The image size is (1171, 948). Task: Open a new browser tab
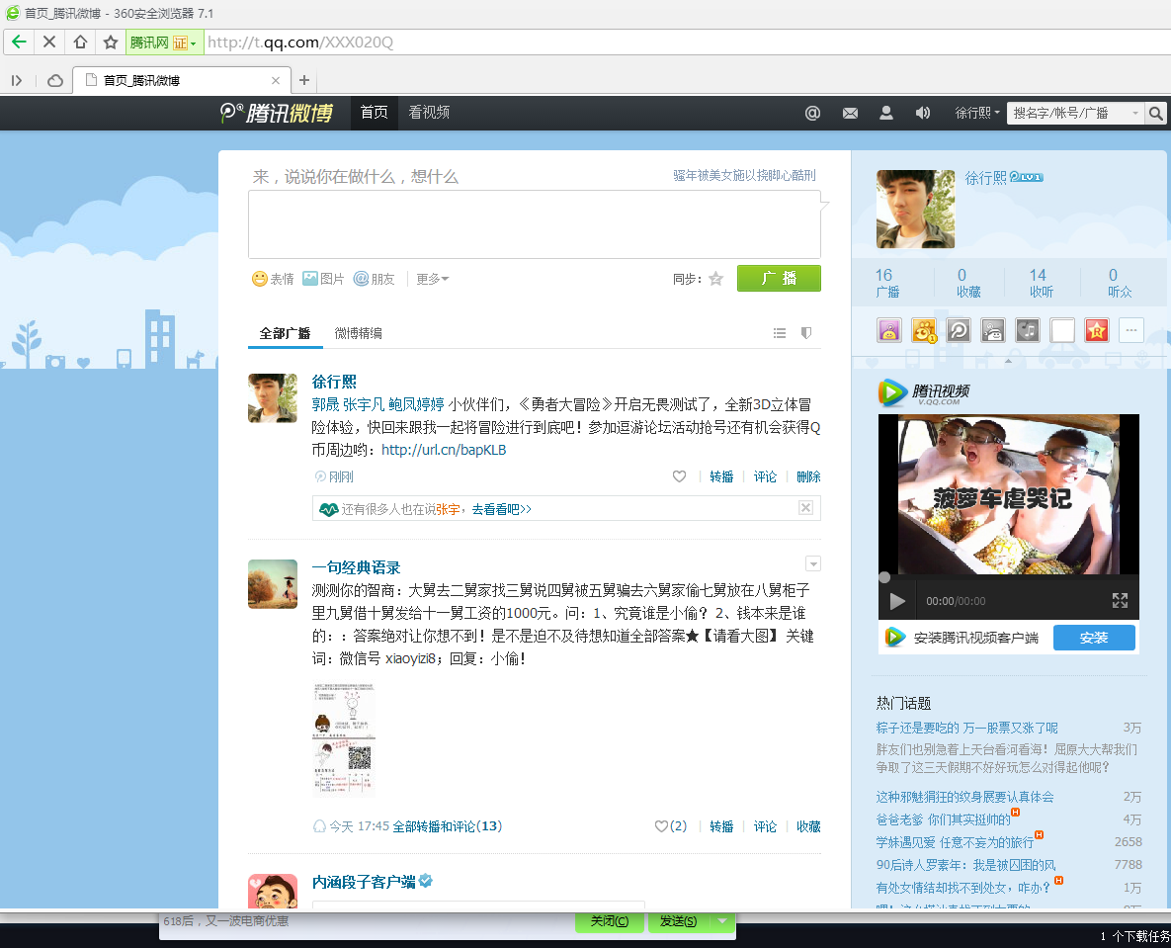coord(304,81)
